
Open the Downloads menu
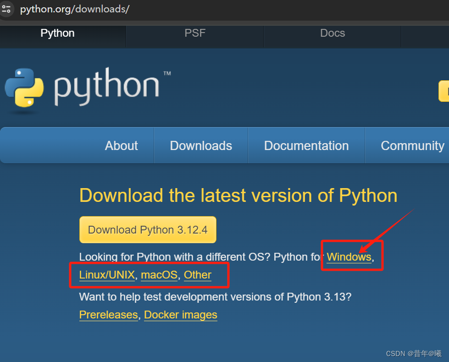tap(200, 145)
